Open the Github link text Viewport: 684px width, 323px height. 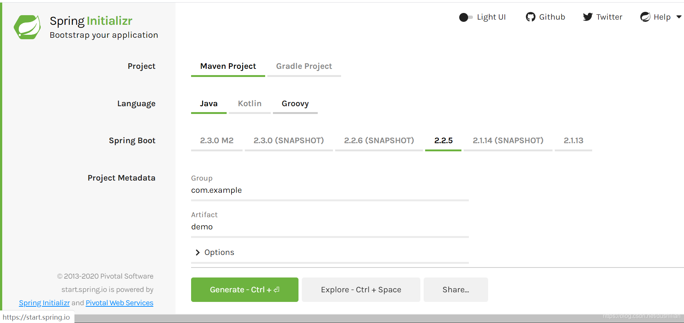(552, 17)
